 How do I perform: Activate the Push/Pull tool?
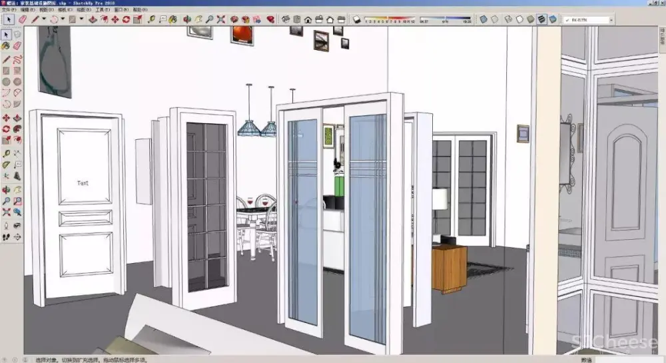[93, 19]
